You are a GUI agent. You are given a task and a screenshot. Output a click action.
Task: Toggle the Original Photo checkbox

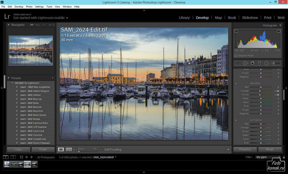click(x=236, y=56)
